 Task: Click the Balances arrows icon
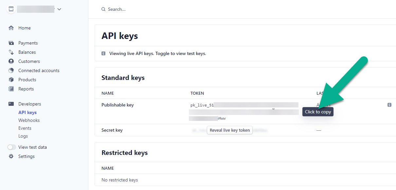click(x=11, y=52)
